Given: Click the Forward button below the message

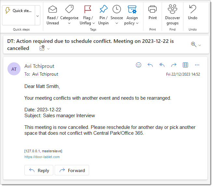Looking at the screenshot, I should tap(72, 170).
